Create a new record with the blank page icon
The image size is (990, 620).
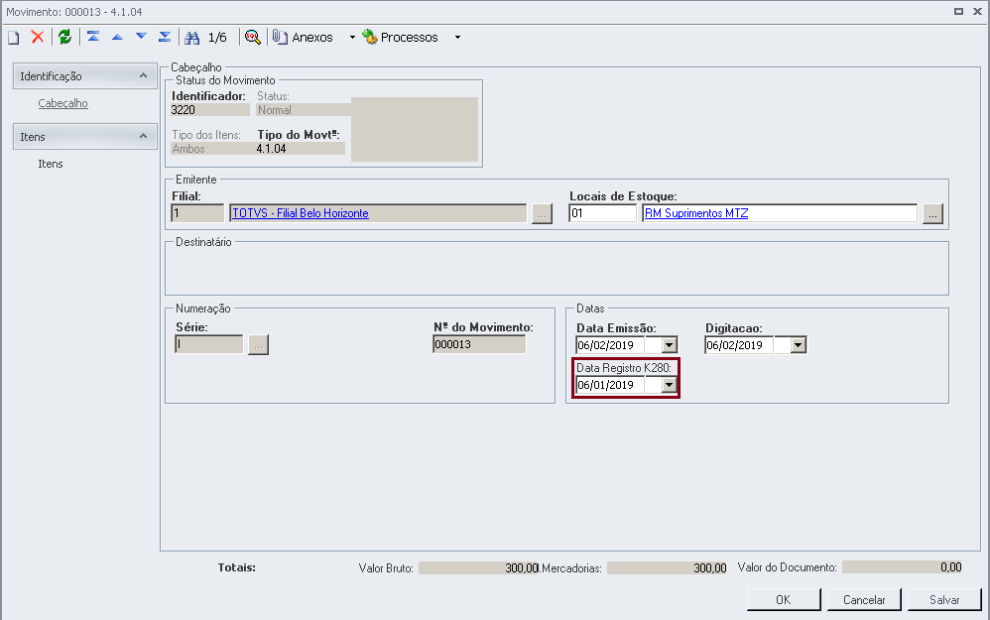(x=13, y=38)
